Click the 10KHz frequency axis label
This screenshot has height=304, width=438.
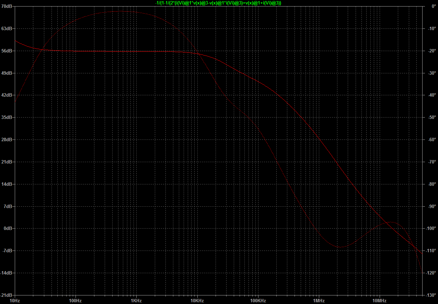tap(197, 301)
